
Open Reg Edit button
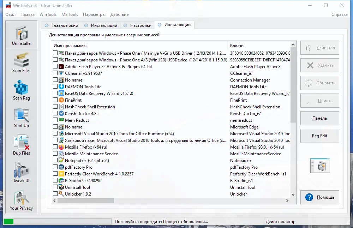320,136
